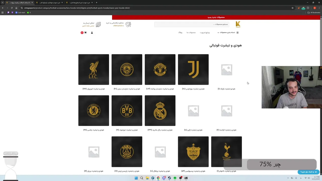Image resolution: width=322 pixels, height=181 pixels.
Task: Click the محصولات جدید رسید red banner
Action: pyautogui.click(x=216, y=17)
